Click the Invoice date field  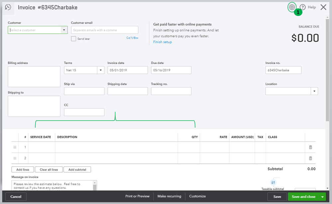point(128,70)
